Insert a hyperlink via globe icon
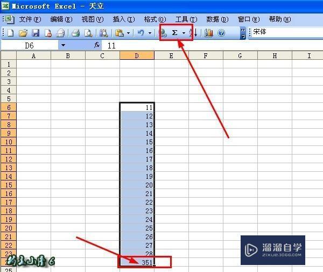 coord(163,33)
